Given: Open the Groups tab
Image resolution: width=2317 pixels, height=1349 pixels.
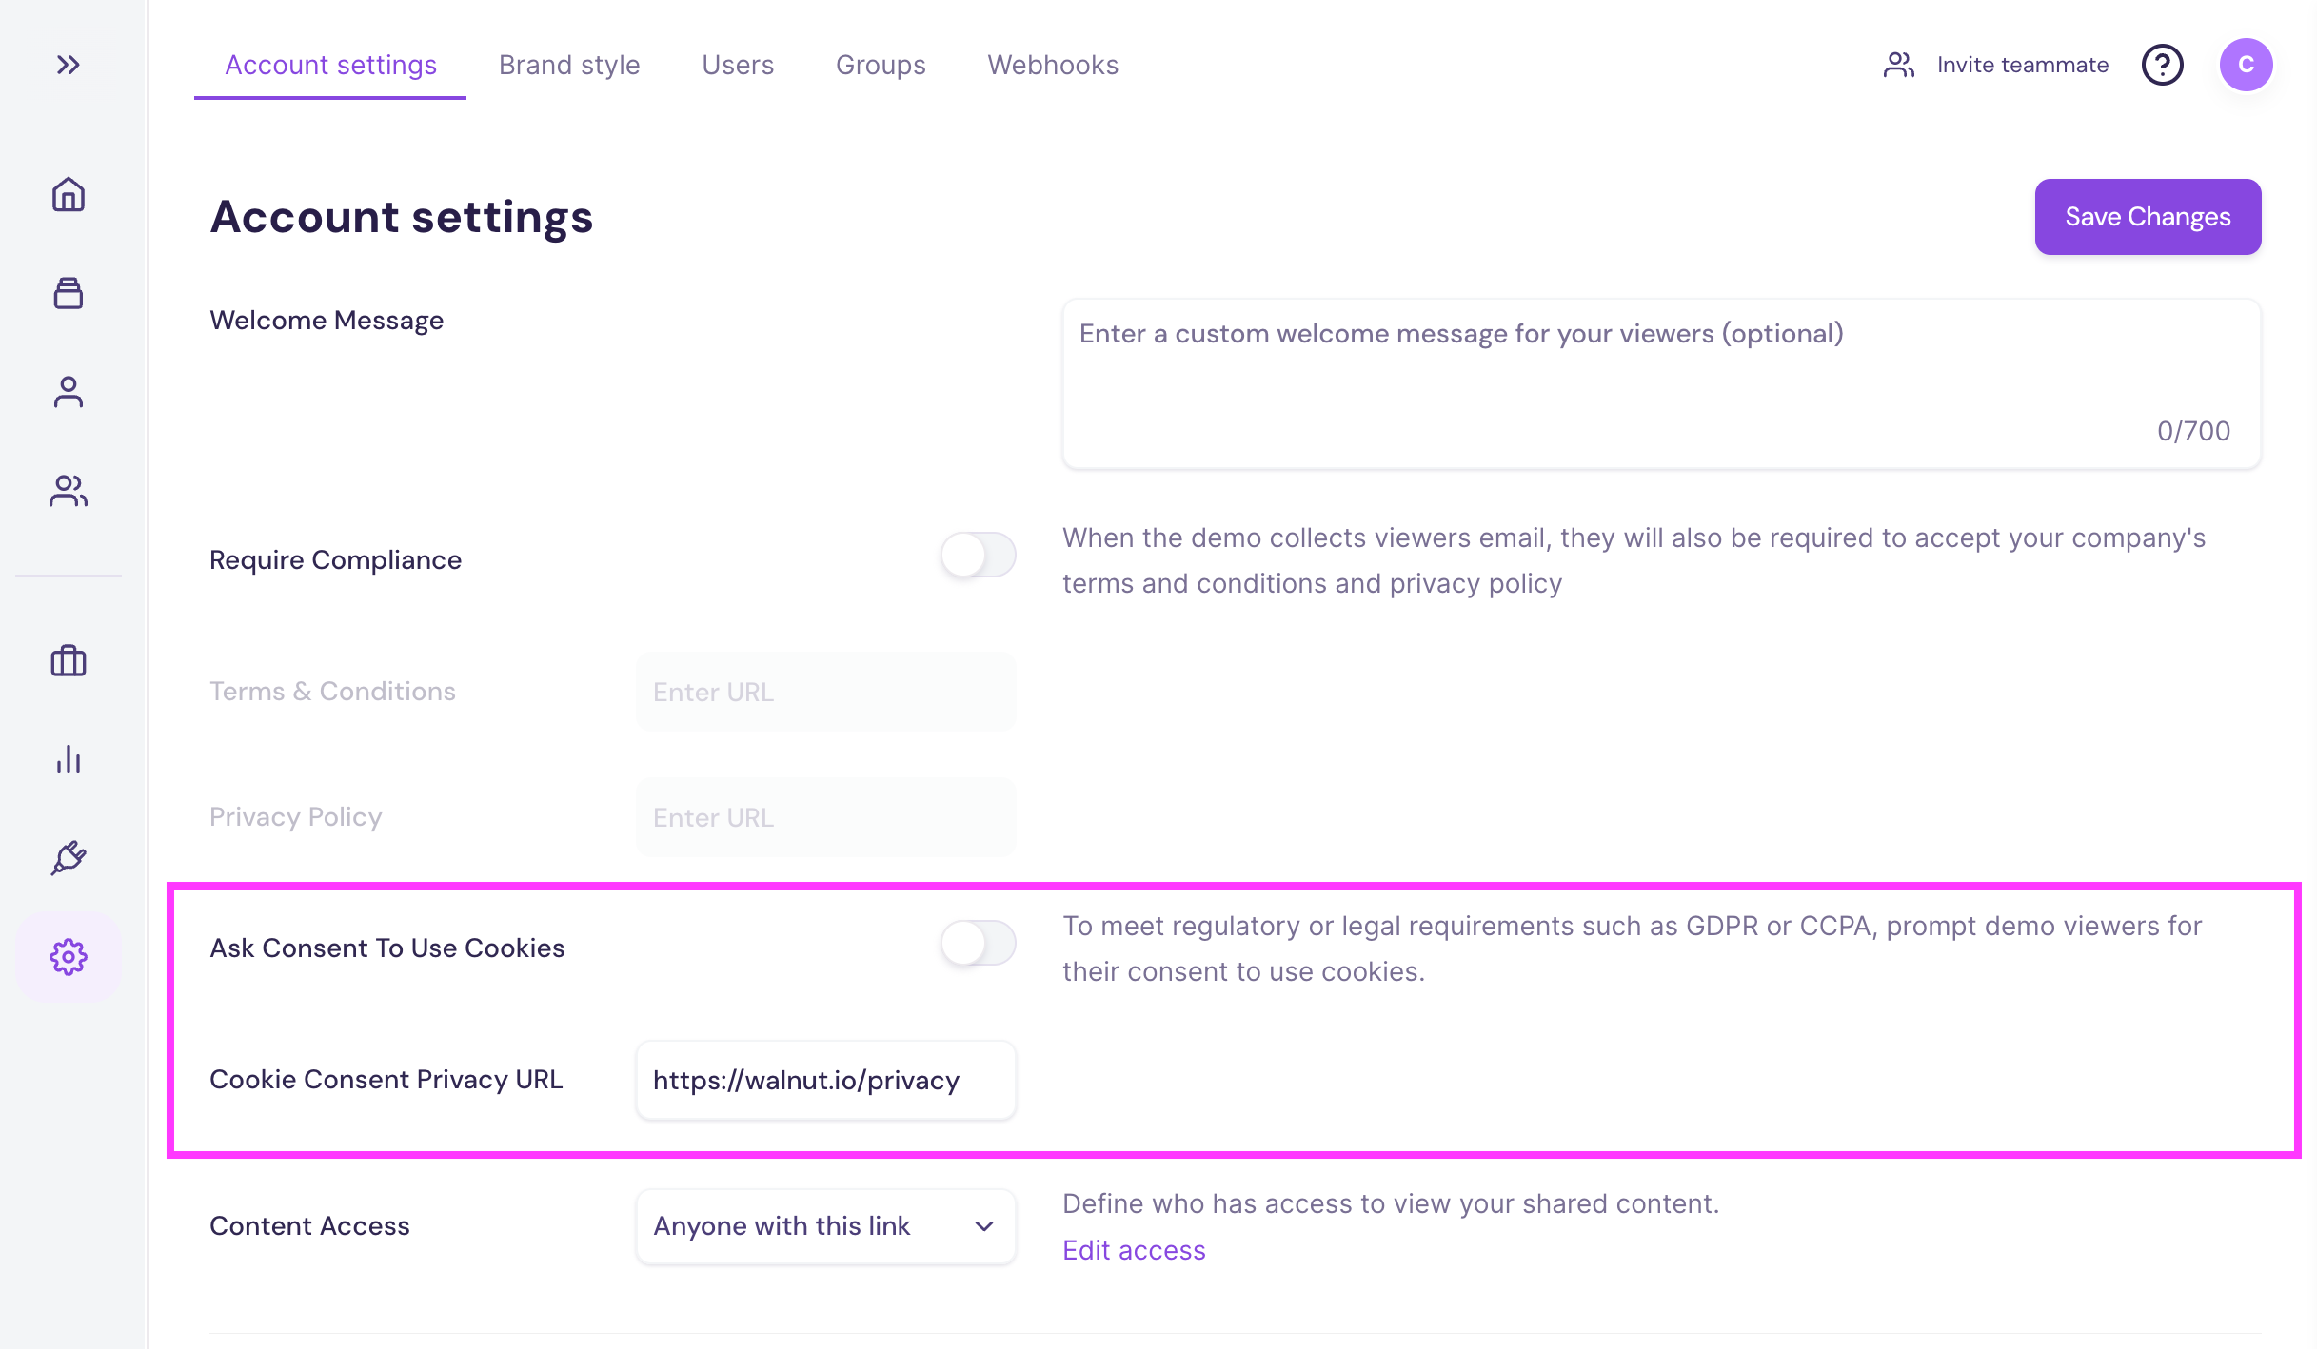Looking at the screenshot, I should point(881,65).
